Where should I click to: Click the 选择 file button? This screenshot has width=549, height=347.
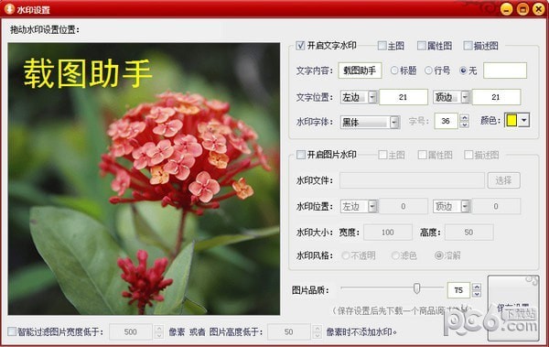503,180
